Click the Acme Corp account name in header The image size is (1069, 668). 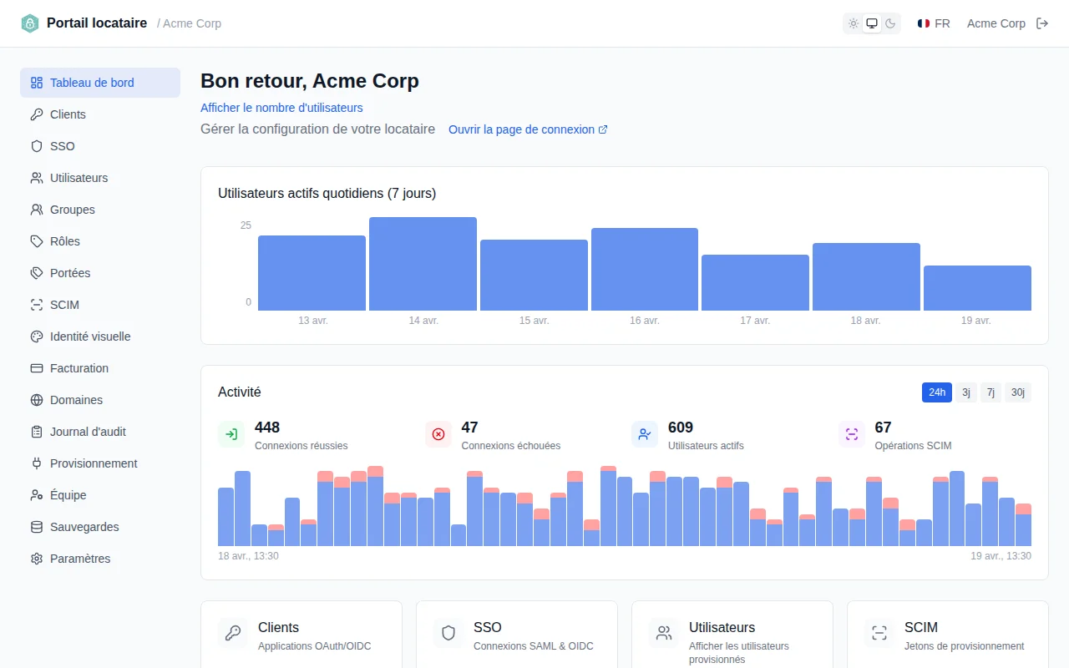(996, 23)
